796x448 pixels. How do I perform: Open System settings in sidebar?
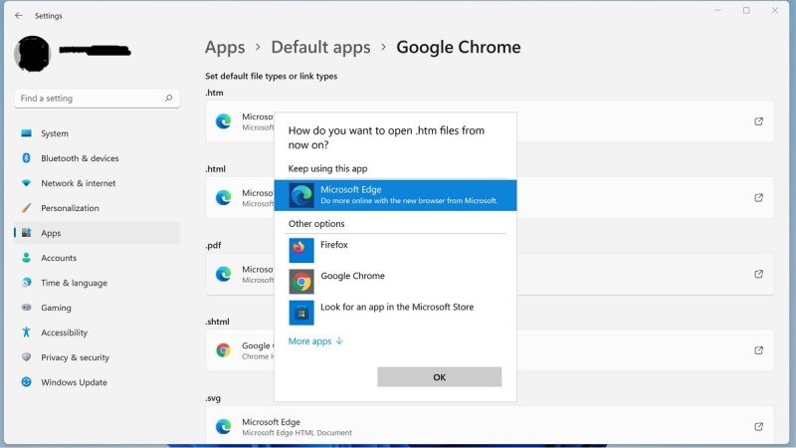(x=97, y=133)
